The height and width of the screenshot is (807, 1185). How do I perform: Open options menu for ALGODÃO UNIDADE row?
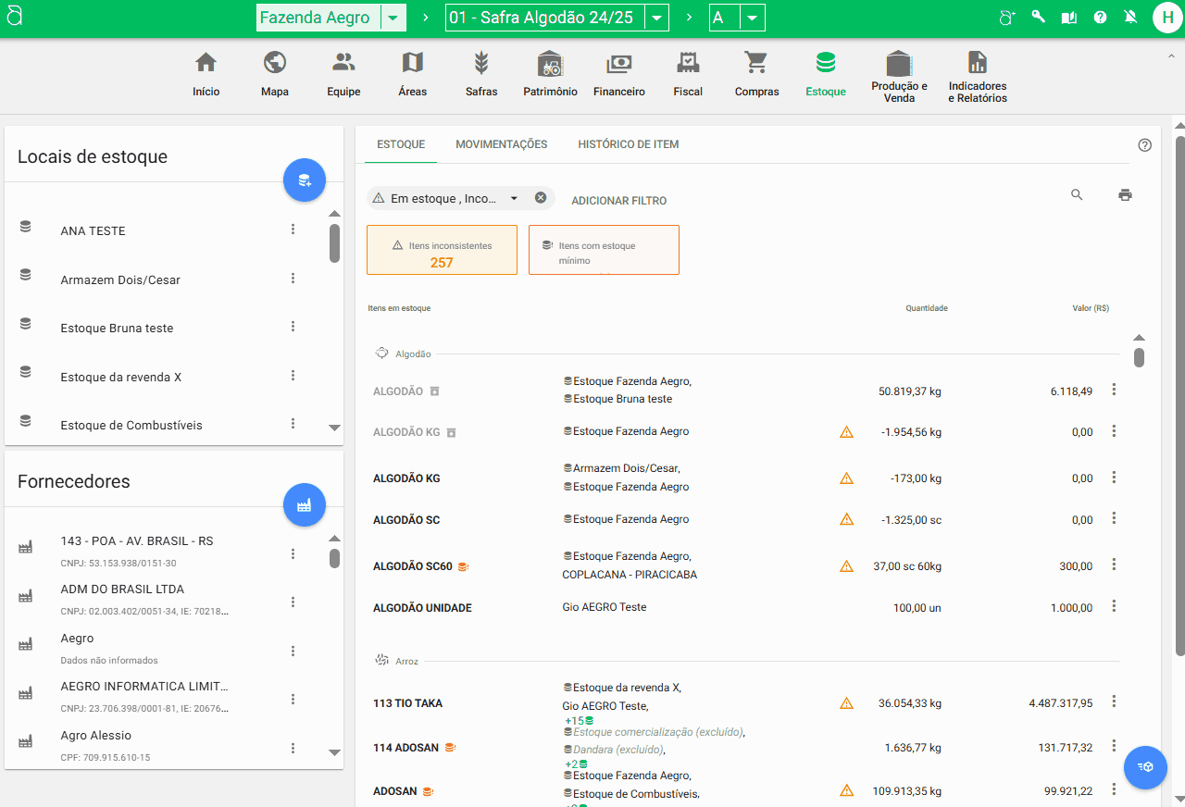[x=1114, y=606]
